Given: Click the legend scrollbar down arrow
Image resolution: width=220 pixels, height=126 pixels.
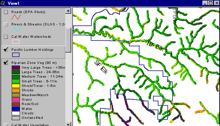Looking at the screenshot, I should [x=68, y=124].
